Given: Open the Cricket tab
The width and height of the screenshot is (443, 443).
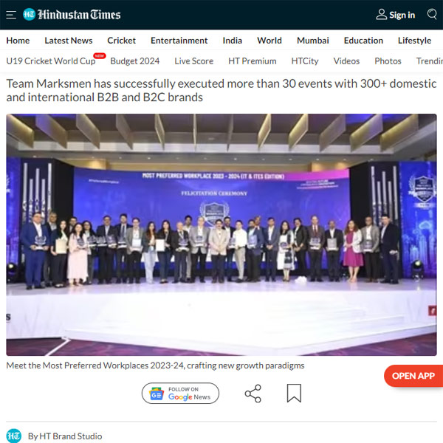Looking at the screenshot, I should pos(122,41).
